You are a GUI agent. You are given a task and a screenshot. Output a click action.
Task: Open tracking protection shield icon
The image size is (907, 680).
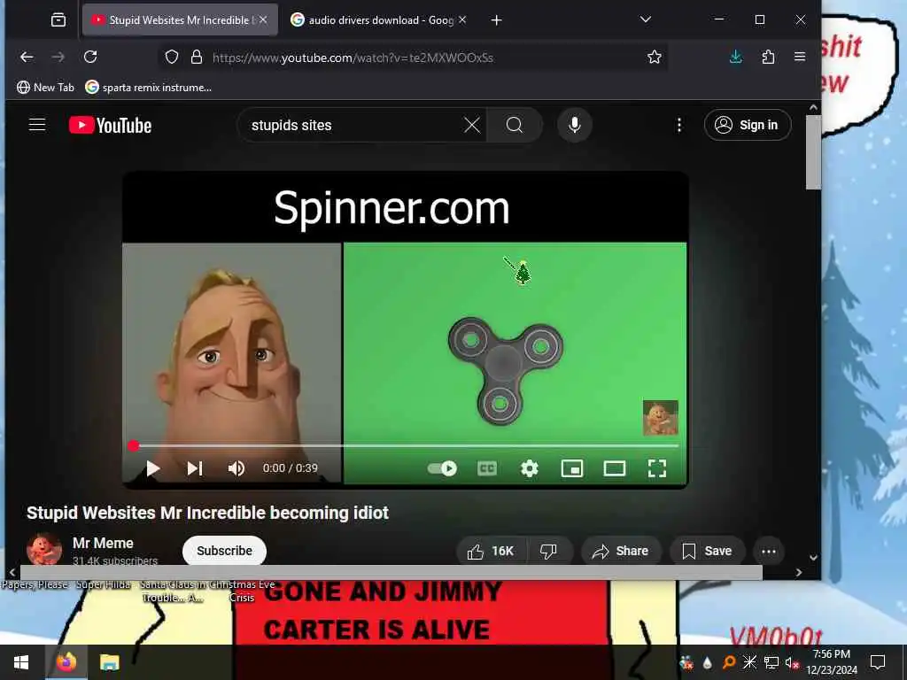tap(172, 57)
